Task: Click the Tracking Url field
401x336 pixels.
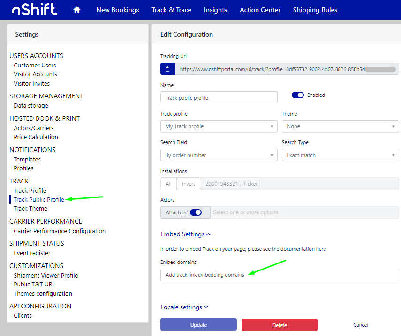Action: [x=287, y=69]
